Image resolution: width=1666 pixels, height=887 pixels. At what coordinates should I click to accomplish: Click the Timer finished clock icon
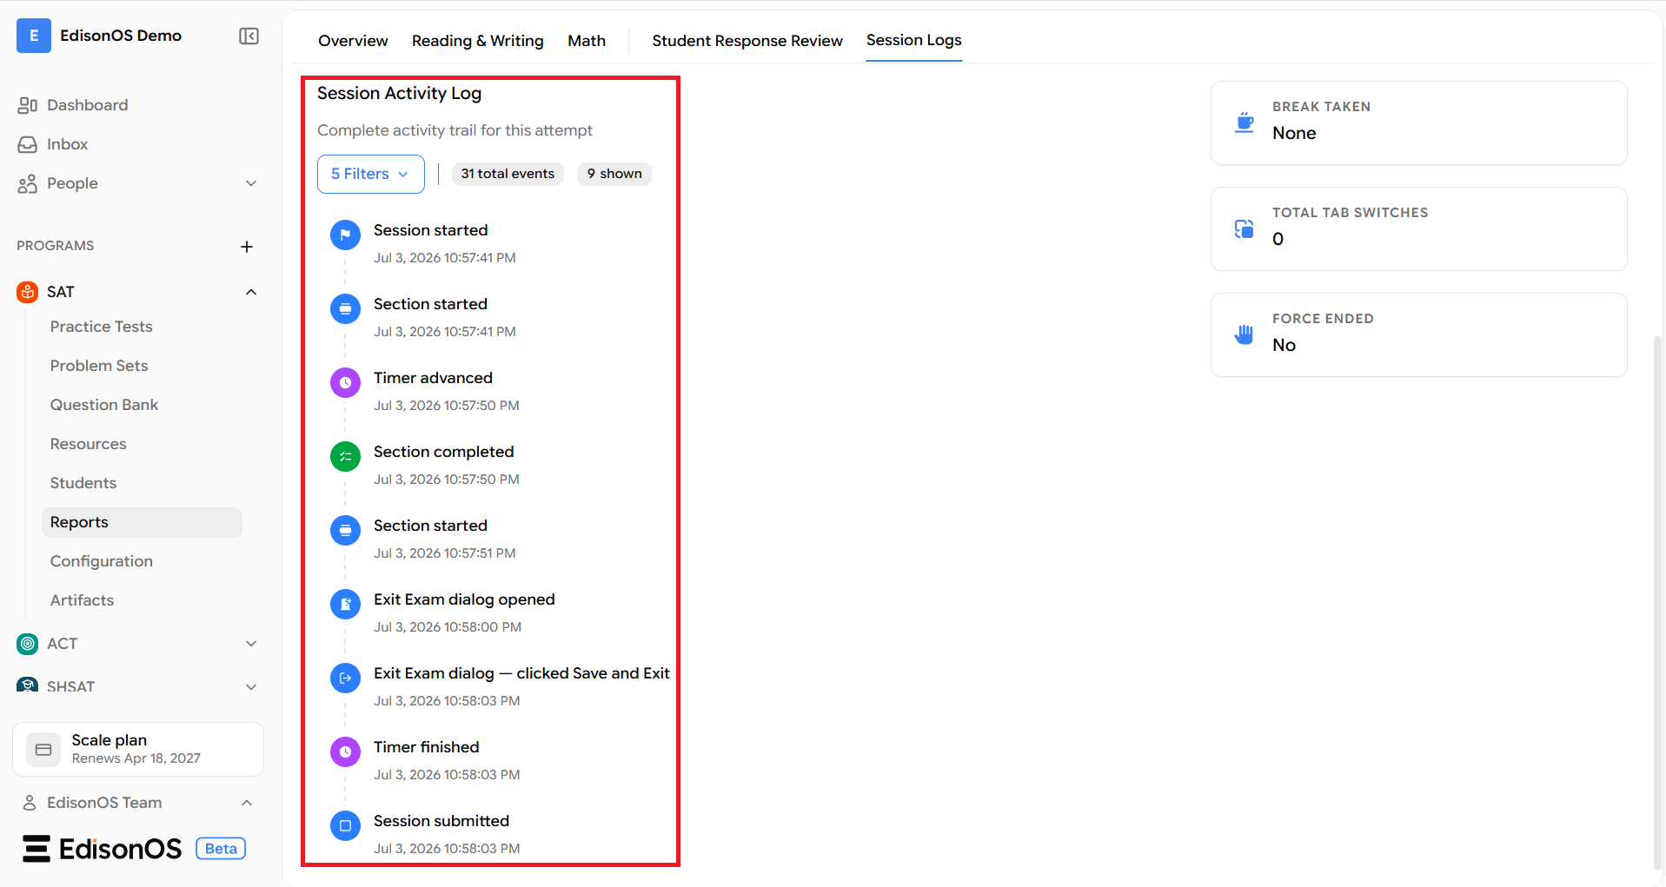345,751
